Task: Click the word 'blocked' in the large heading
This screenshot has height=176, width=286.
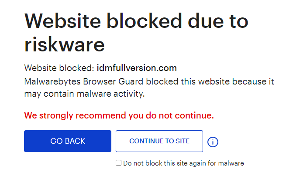Action: (x=145, y=21)
